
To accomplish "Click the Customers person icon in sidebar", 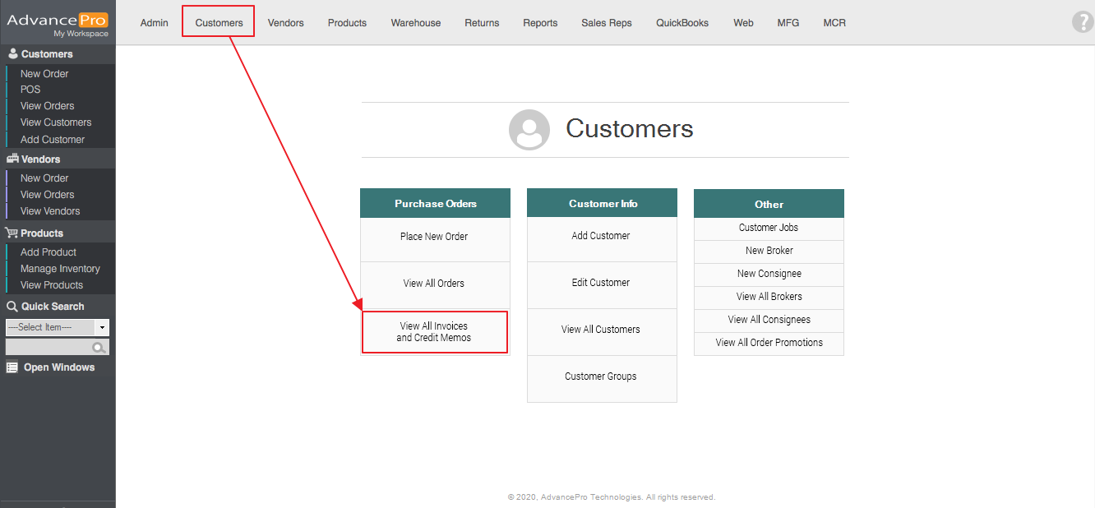I will pos(12,54).
